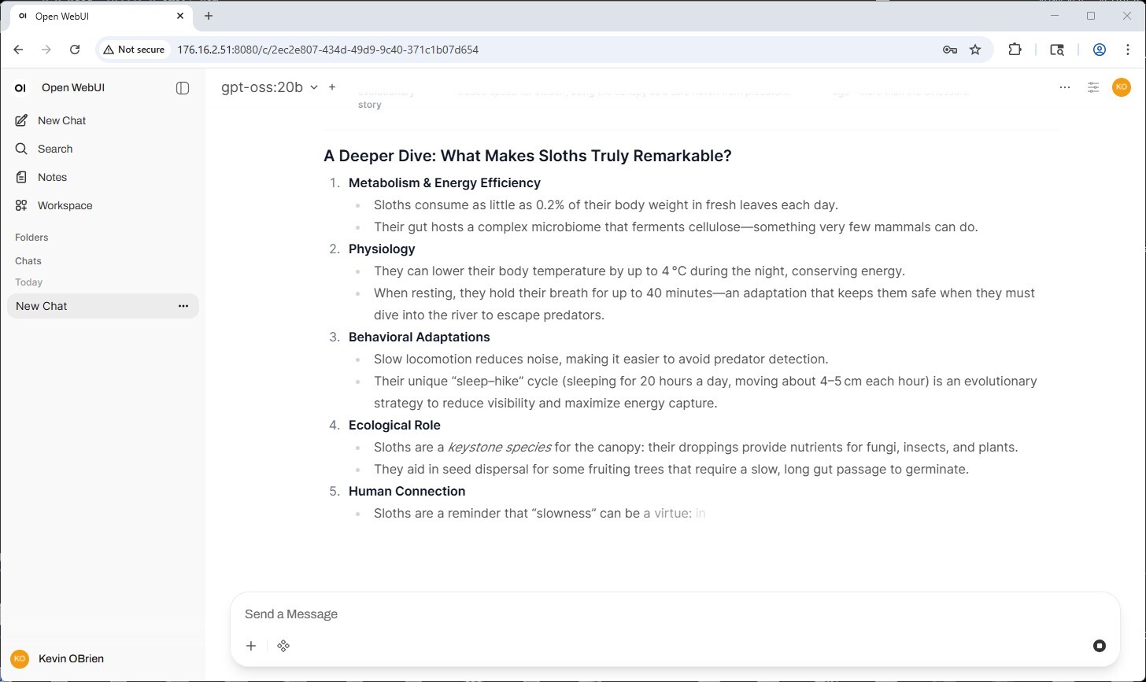This screenshot has width=1146, height=682.
Task: Open integrations icon next to the plus button
Action: [283, 646]
